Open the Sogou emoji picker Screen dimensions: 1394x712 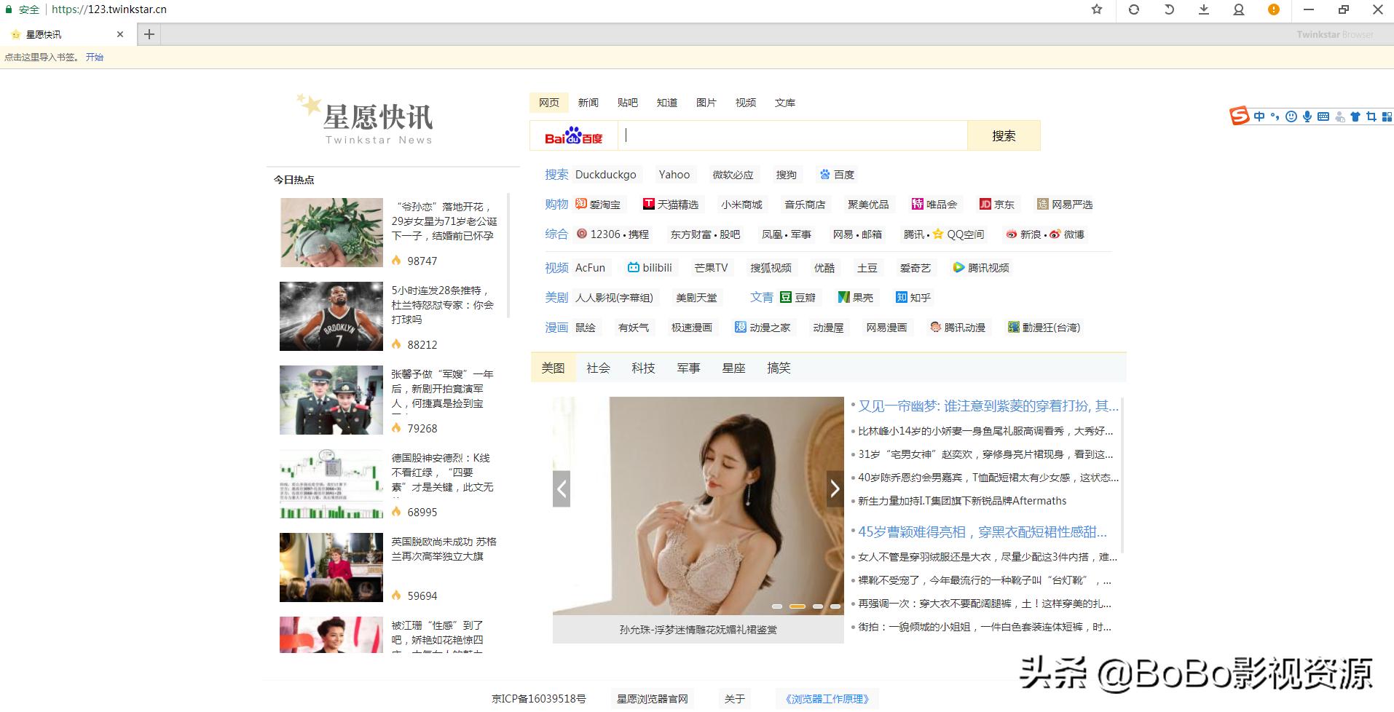click(x=1291, y=116)
